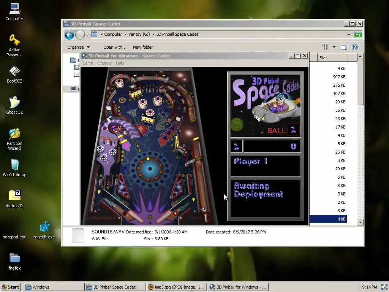Open the Help menu in pinball
Image resolution: width=389 pixels, height=292 pixels.
pyautogui.click(x=120, y=63)
